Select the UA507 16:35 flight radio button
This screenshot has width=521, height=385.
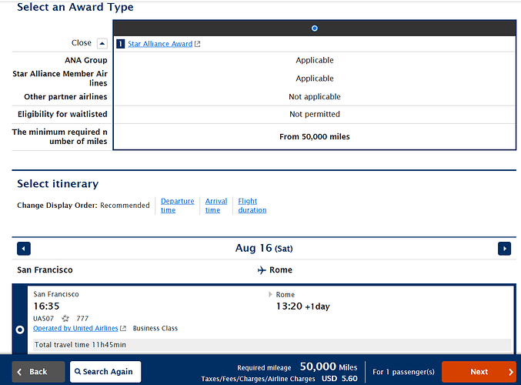[x=20, y=330]
